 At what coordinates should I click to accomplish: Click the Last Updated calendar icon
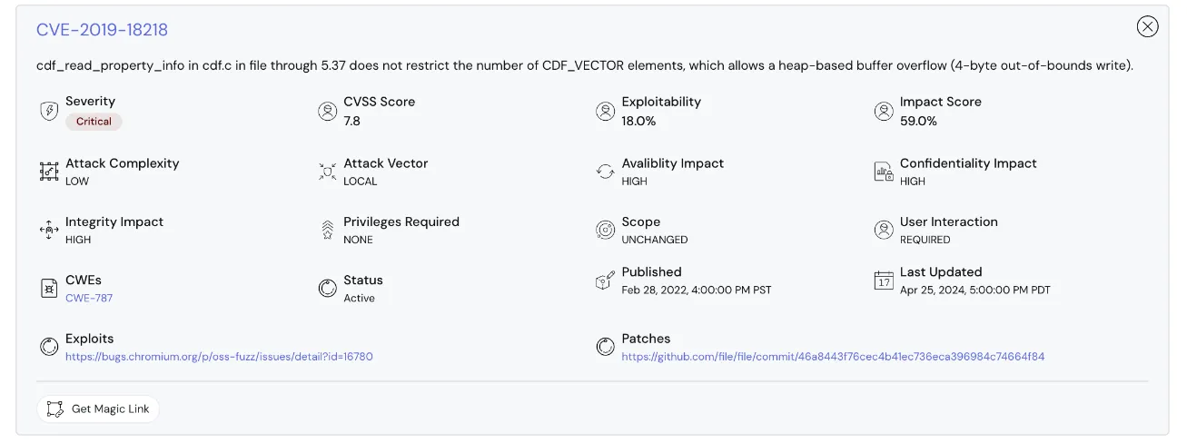click(x=884, y=280)
